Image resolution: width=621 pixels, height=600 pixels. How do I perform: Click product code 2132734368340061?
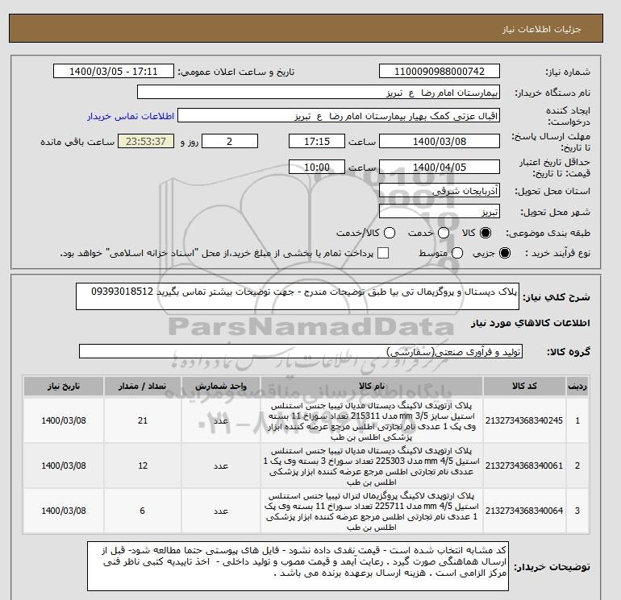click(x=524, y=466)
